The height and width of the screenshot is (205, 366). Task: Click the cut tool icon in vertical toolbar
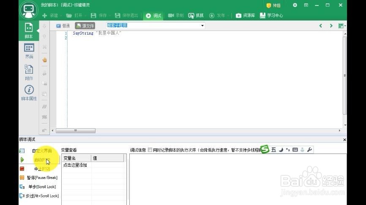[44, 73]
